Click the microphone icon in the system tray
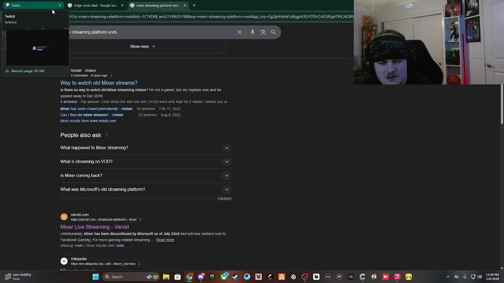The width and height of the screenshot is (504, 283). pyautogui.click(x=465, y=277)
